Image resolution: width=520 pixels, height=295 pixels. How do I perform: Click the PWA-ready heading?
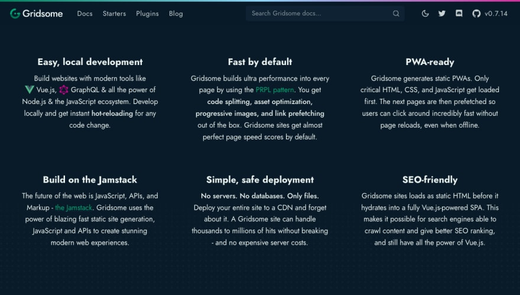430,62
